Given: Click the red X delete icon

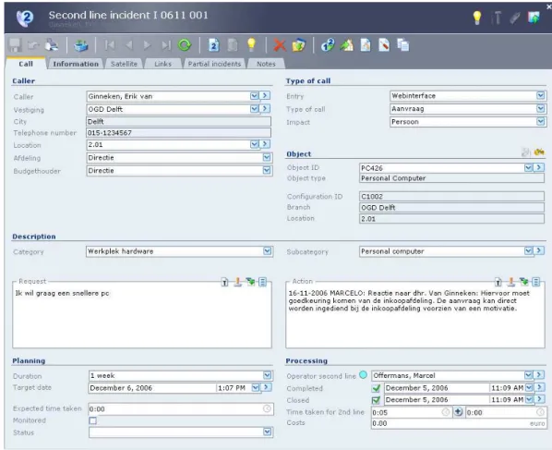Looking at the screenshot, I should tap(280, 45).
